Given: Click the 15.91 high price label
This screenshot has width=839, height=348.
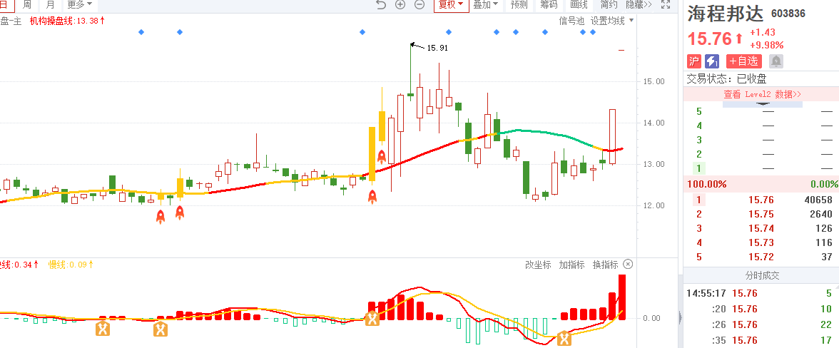Looking at the screenshot, I should point(437,48).
